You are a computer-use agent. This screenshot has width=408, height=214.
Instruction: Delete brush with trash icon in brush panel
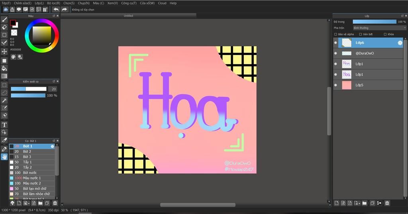[55, 203]
